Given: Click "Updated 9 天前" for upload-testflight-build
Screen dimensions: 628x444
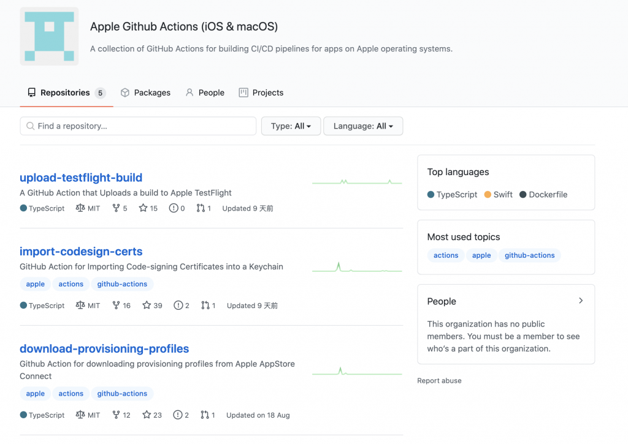Looking at the screenshot, I should pos(248,208).
